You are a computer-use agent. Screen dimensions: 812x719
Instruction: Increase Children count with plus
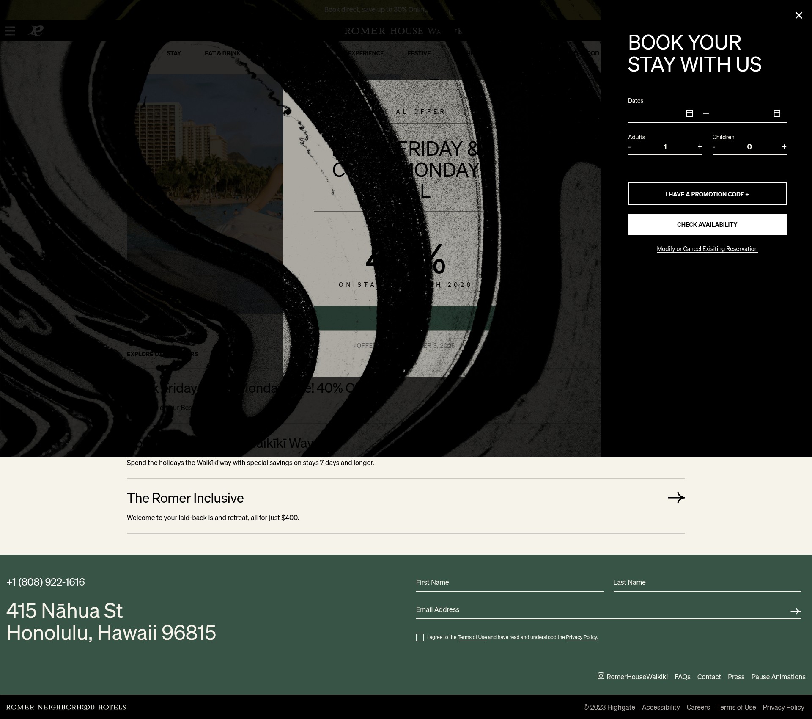784,146
